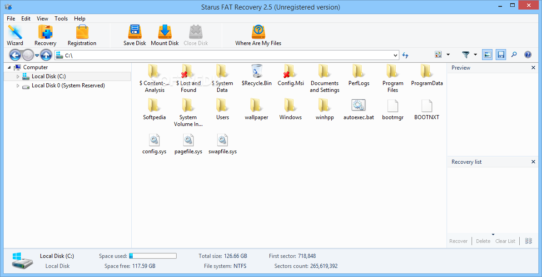The image size is (542, 277).
Task: Expand Local Disk 0 (System Reserved) node
Action: pyautogui.click(x=18, y=86)
